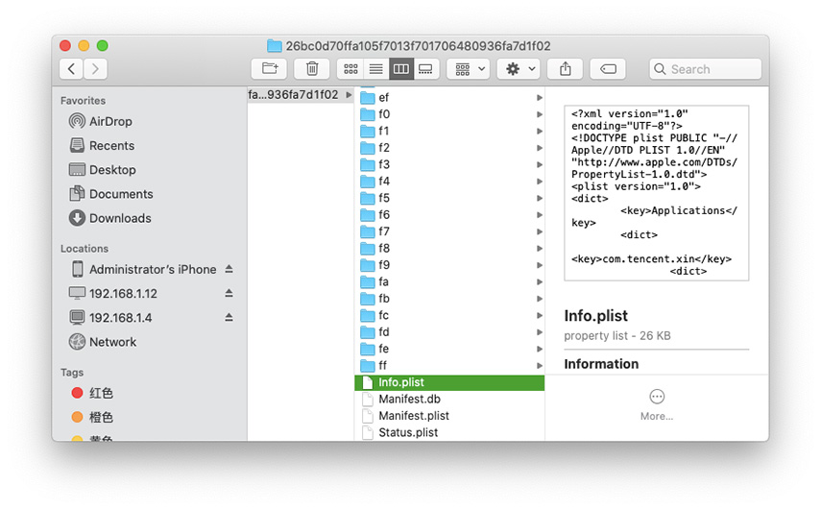Open the group-by arrangement dropdown

pos(470,69)
